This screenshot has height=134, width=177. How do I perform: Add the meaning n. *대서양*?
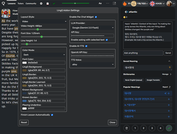point(169,105)
